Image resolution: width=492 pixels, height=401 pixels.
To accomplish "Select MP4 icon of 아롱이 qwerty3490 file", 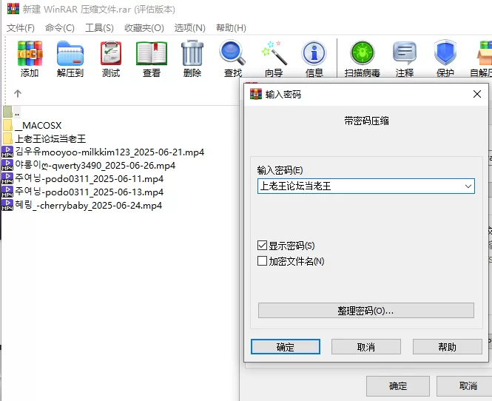I will pos(7,166).
